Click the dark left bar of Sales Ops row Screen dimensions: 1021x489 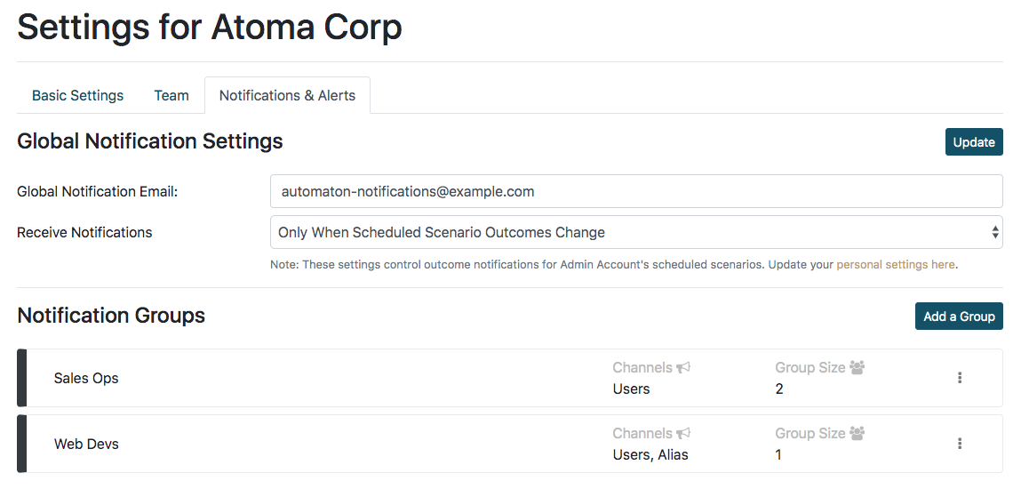[x=22, y=378]
